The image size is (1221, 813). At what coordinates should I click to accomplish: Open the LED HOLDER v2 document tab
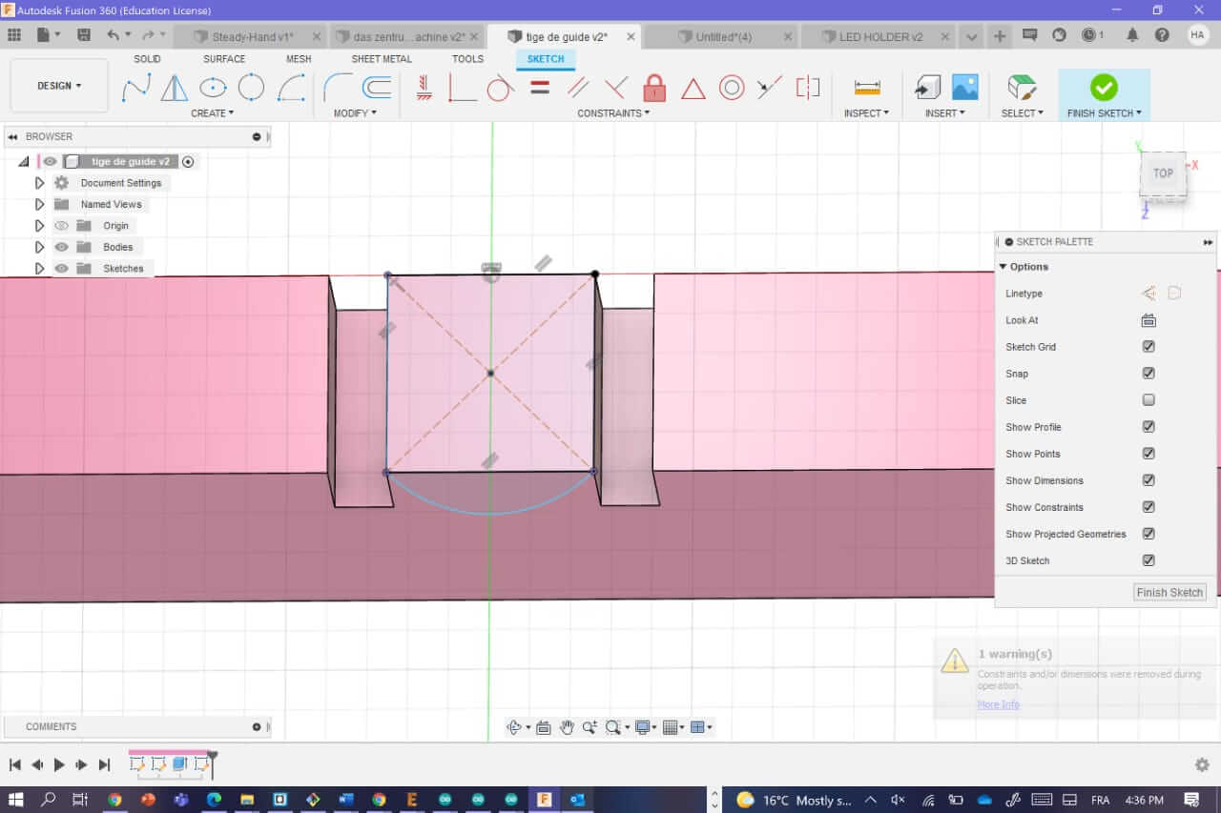tap(880, 37)
